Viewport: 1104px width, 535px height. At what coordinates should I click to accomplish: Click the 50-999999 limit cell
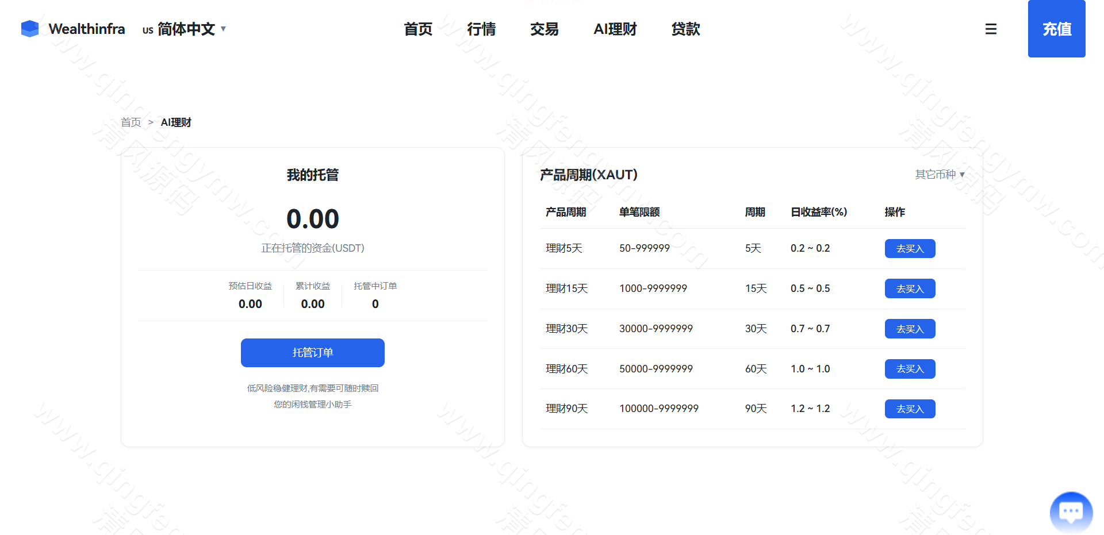[x=645, y=248]
